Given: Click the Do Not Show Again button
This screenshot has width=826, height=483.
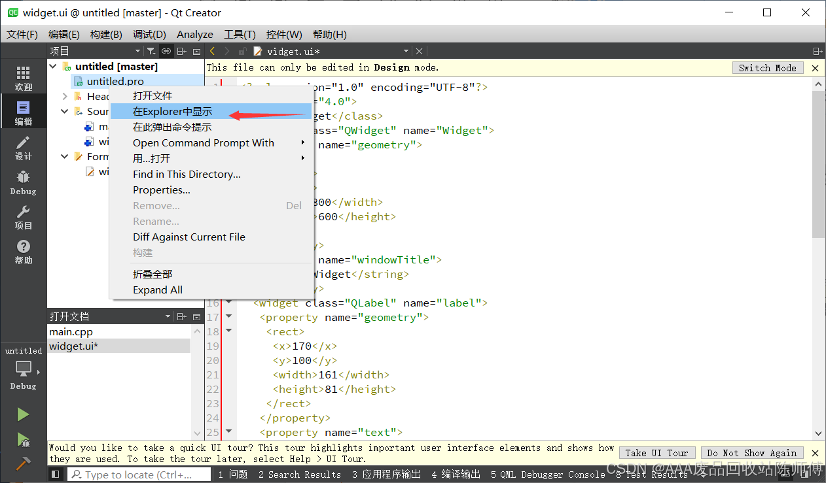Looking at the screenshot, I should tap(751, 452).
